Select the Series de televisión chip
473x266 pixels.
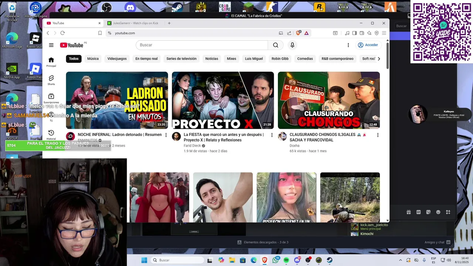tap(181, 59)
